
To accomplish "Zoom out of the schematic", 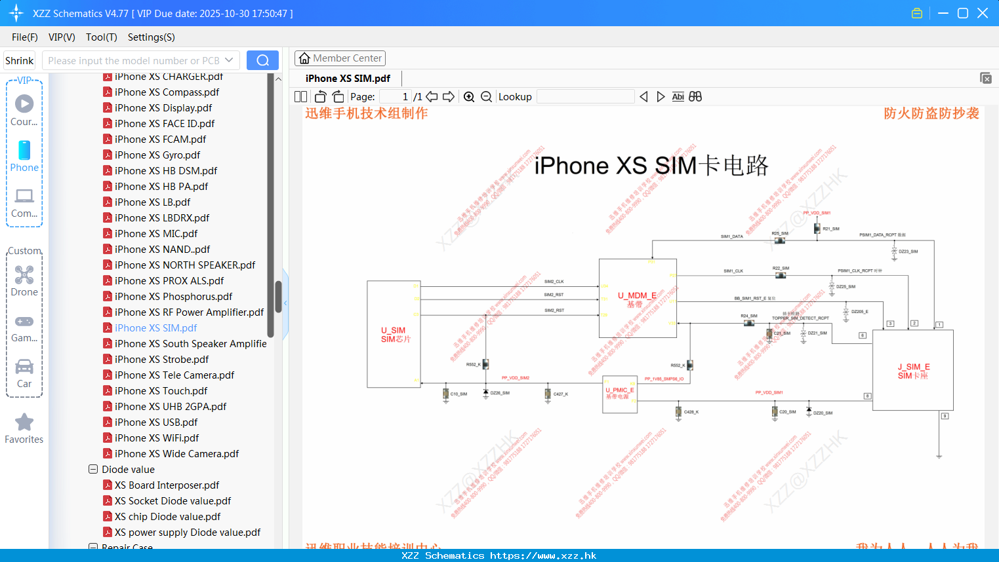I will (x=486, y=96).
